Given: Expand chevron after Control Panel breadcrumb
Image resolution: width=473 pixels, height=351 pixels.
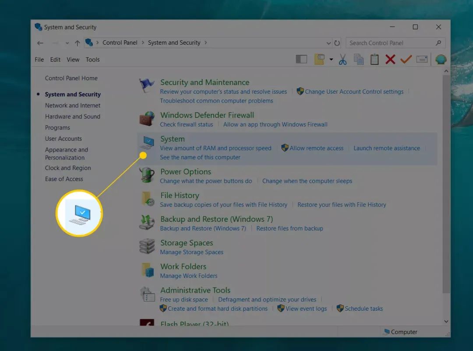Looking at the screenshot, I should [x=143, y=43].
